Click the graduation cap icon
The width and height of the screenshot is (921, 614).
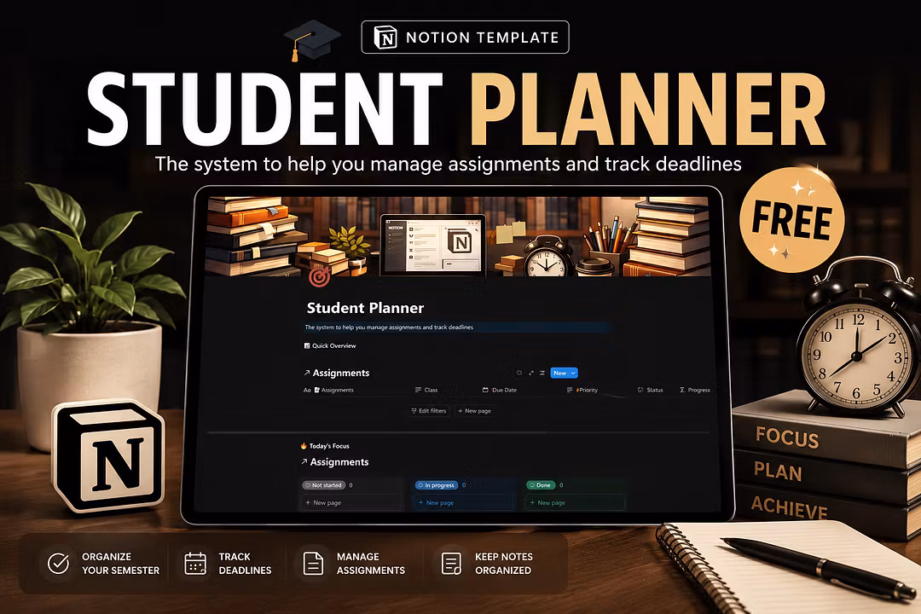click(x=311, y=40)
